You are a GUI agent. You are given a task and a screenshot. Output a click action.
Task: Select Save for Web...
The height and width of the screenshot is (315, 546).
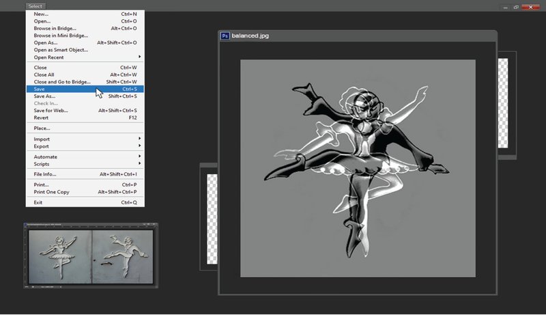[x=85, y=111]
